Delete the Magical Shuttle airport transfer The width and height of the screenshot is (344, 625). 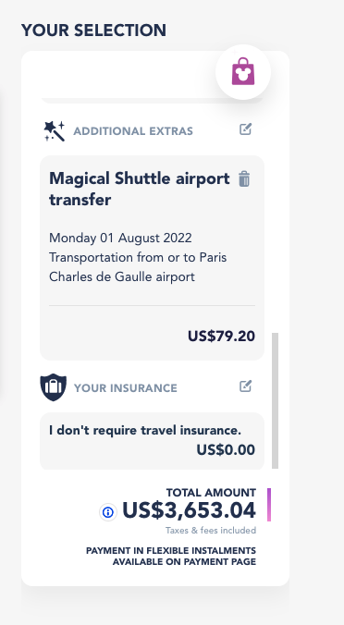[244, 179]
